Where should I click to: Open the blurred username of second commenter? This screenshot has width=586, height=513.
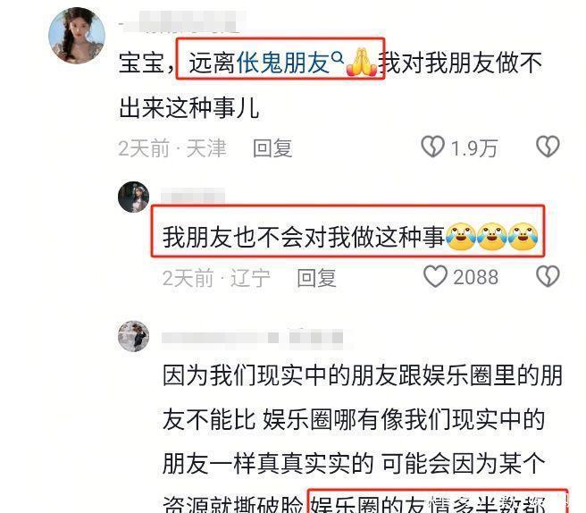click(193, 197)
